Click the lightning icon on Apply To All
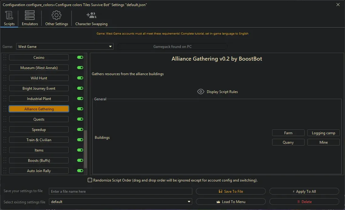Viewport: 345px width, 210px height. point(293,191)
